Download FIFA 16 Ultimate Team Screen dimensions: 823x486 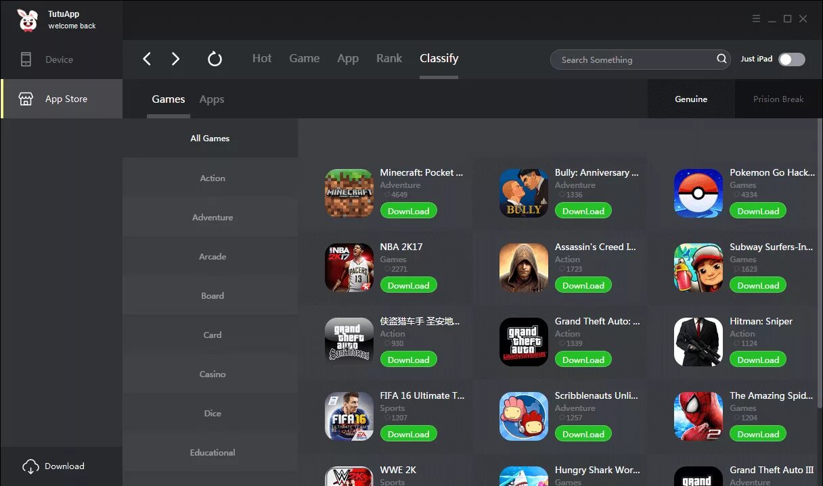(409, 434)
